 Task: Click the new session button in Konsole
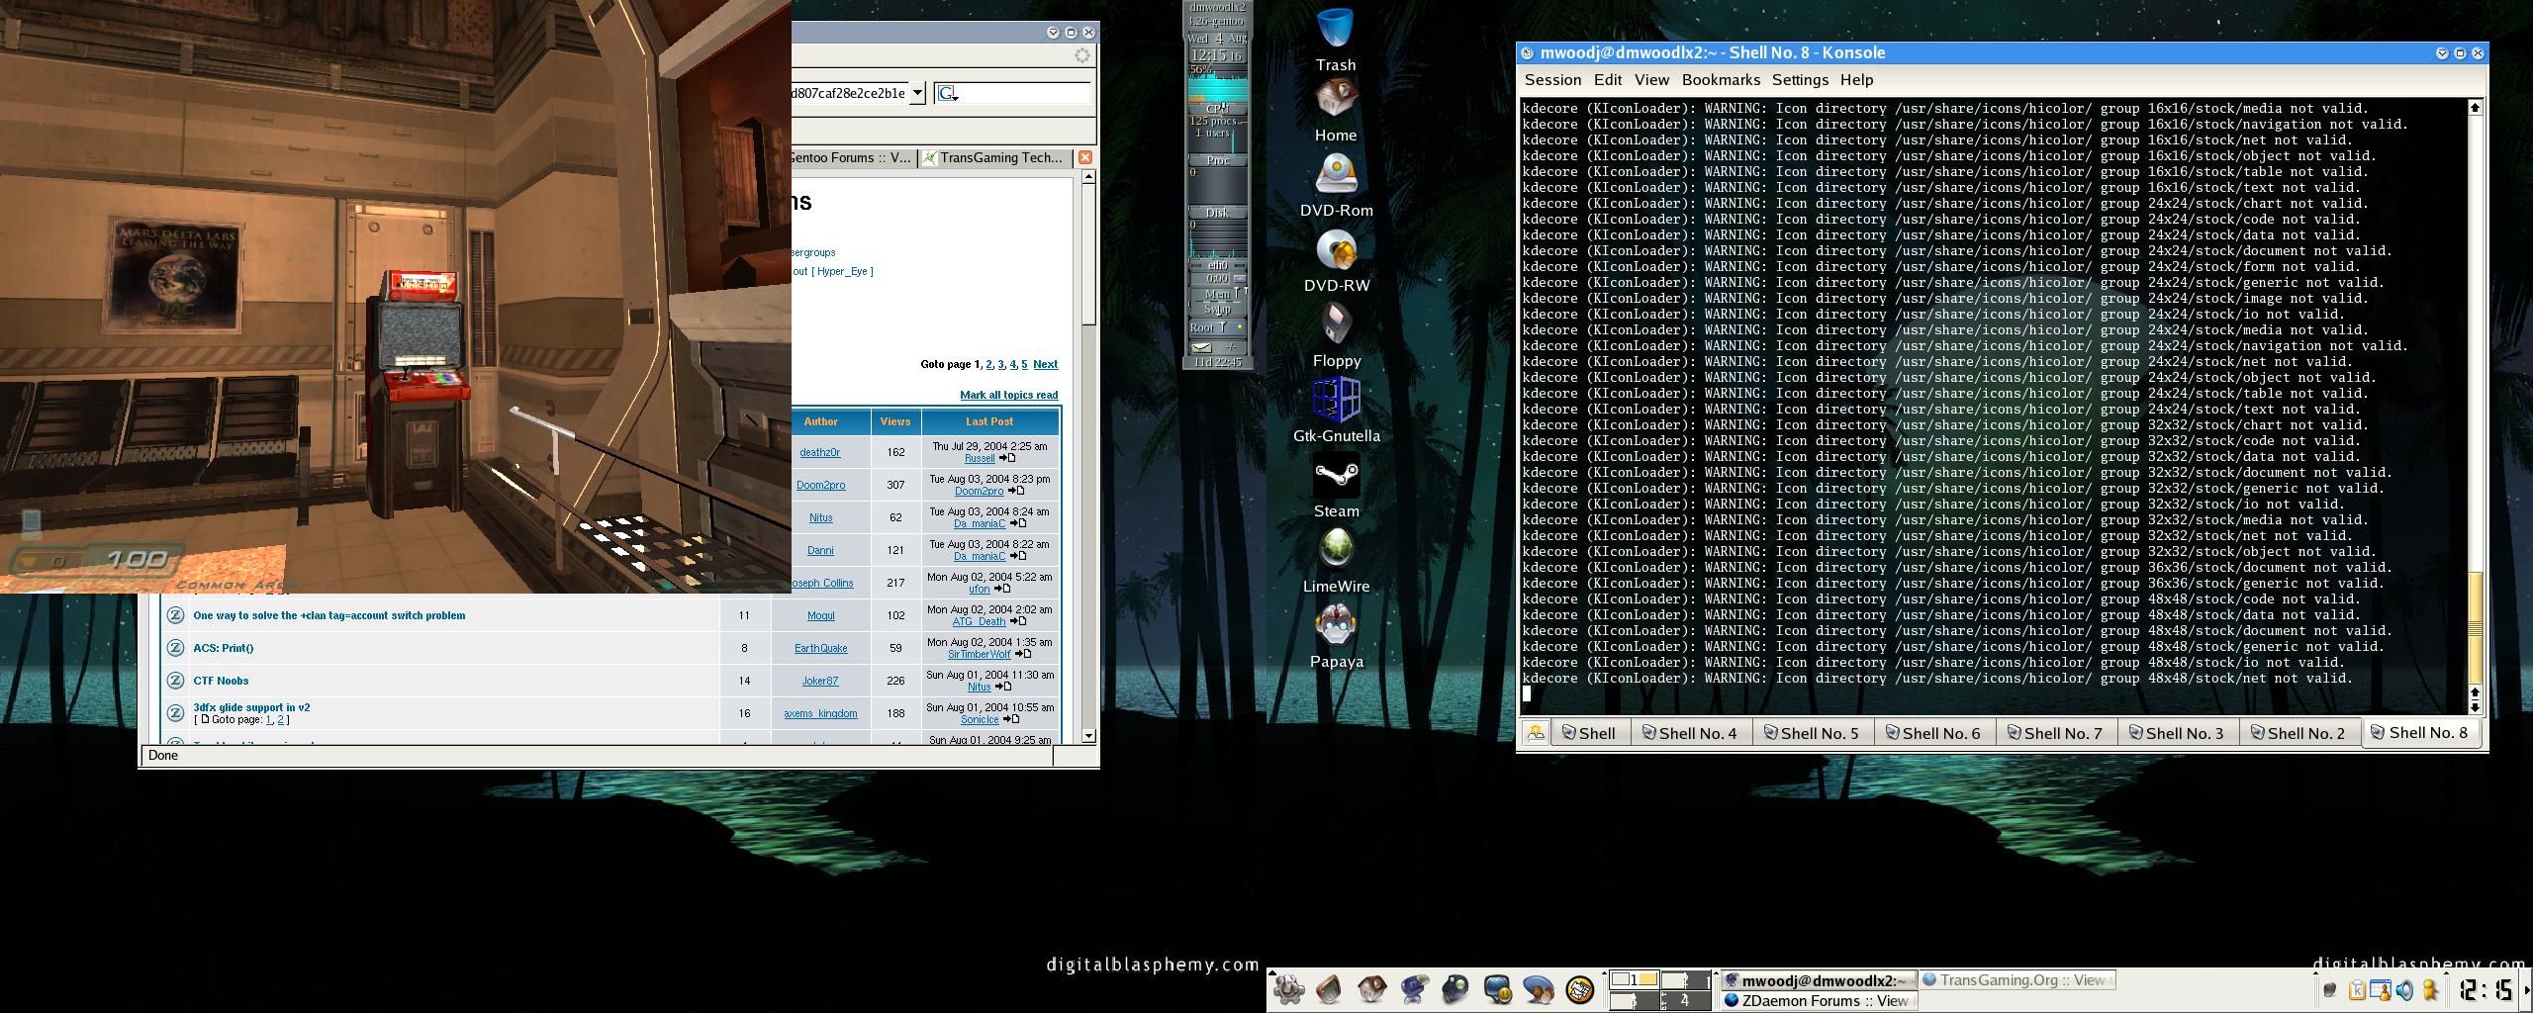pos(1536,733)
